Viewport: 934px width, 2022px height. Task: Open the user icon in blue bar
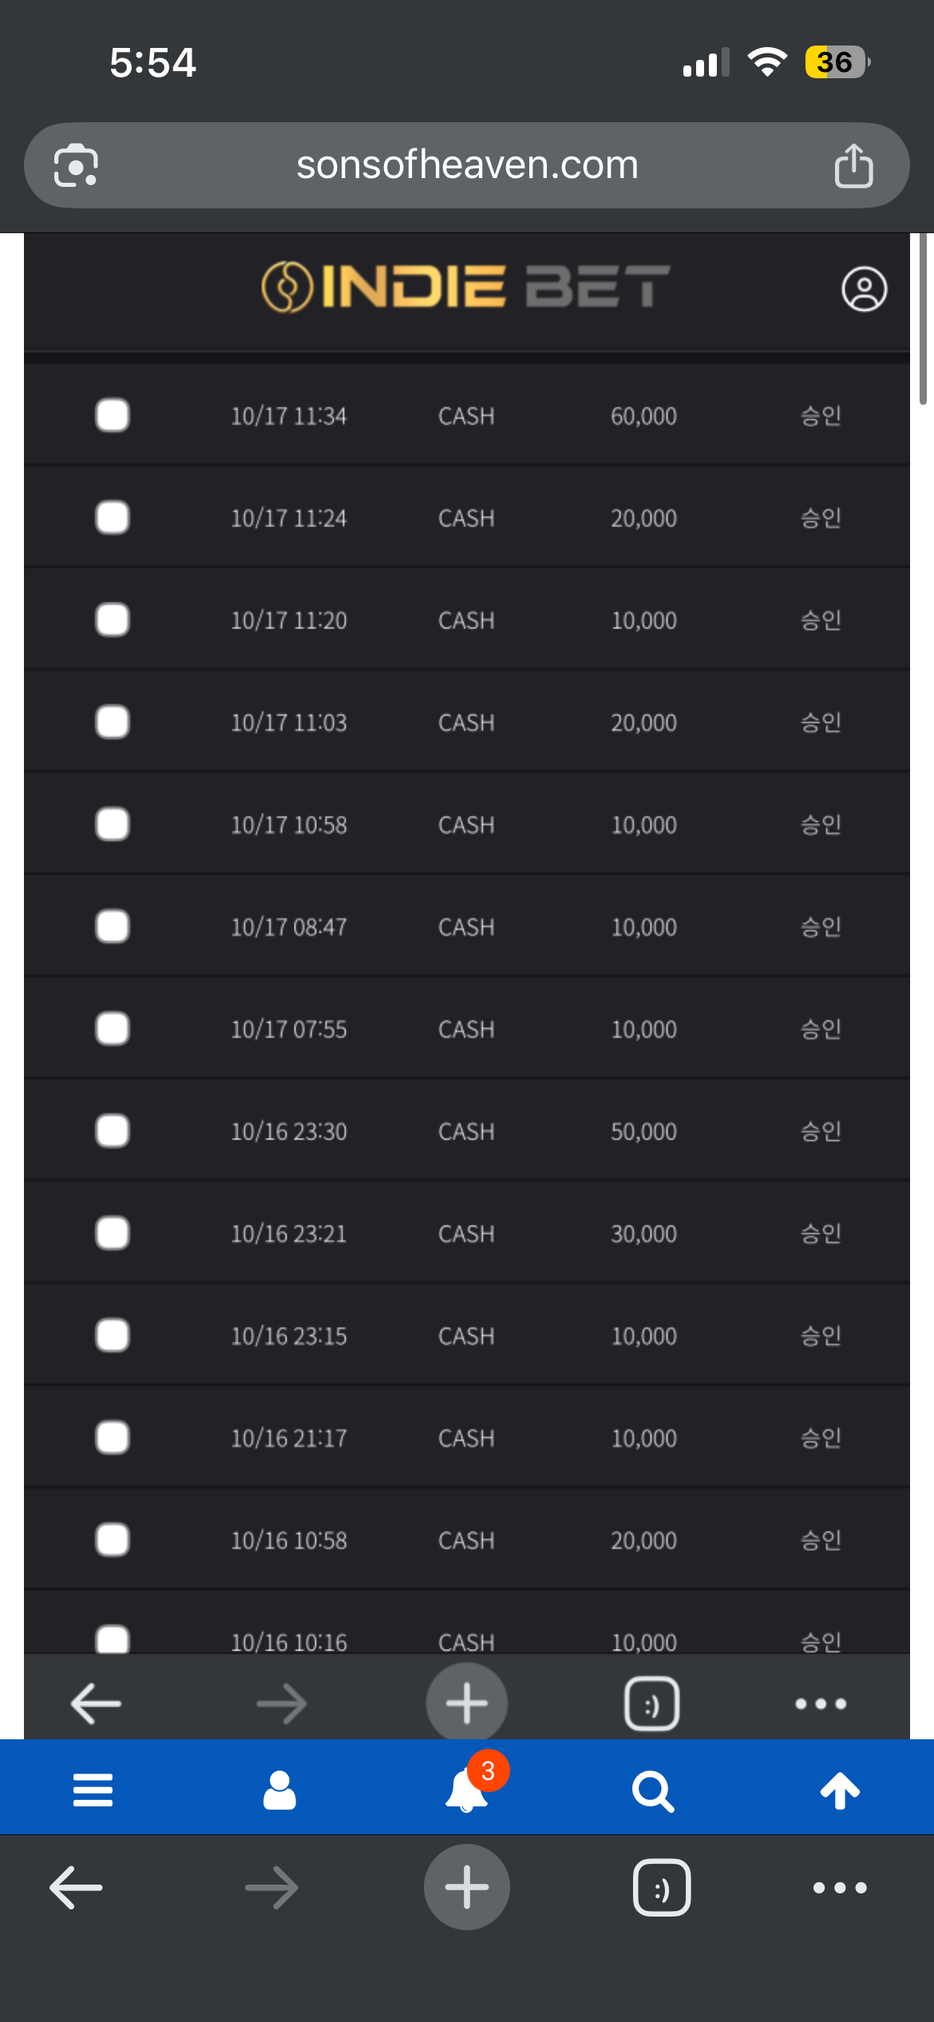tap(279, 1790)
